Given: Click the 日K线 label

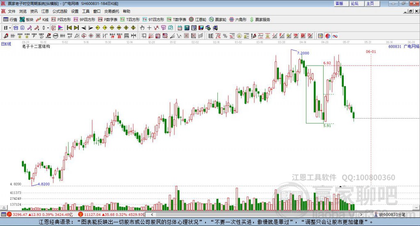Looking at the screenshot, I should click(6, 44).
